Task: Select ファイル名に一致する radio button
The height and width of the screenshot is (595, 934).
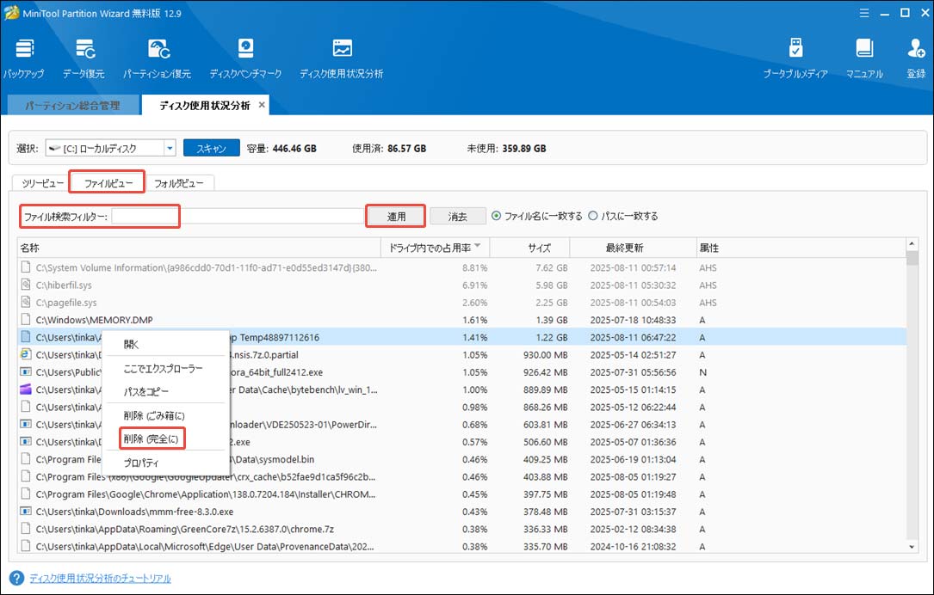Action: [496, 216]
